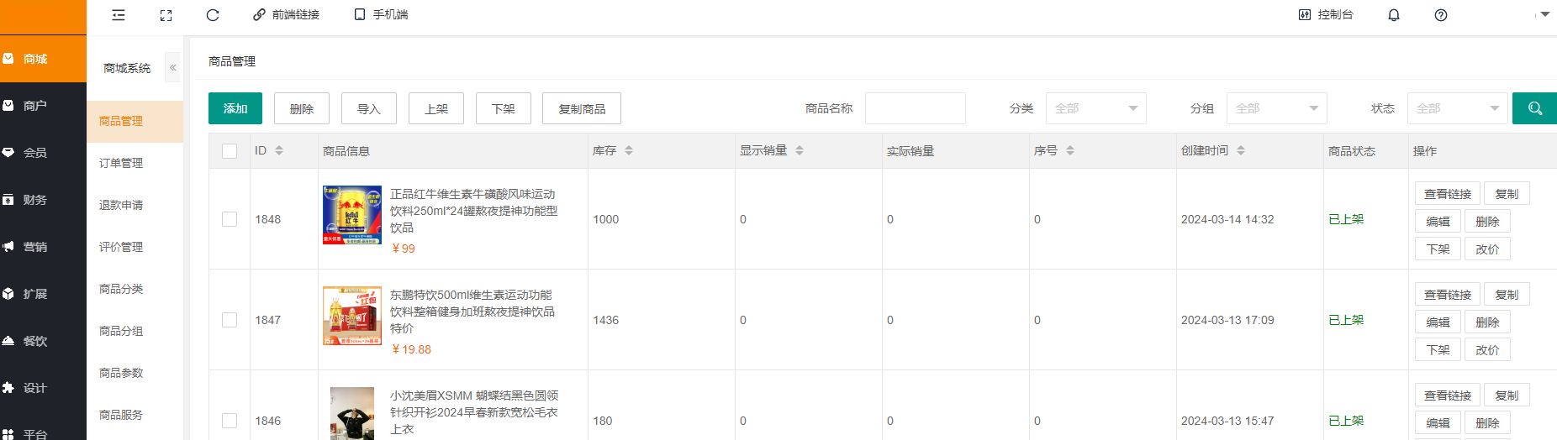Switch to the 会员 sidebar section
The height and width of the screenshot is (440, 1557).
tap(35, 153)
